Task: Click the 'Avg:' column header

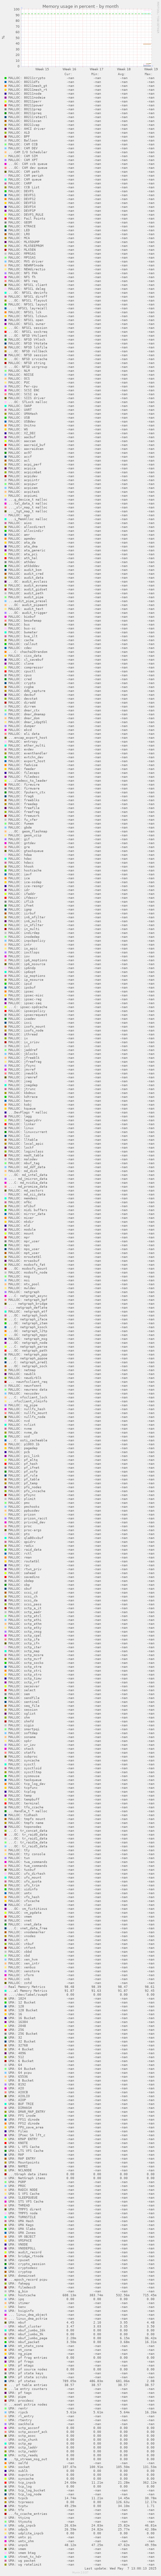Action: [x=121, y=74]
